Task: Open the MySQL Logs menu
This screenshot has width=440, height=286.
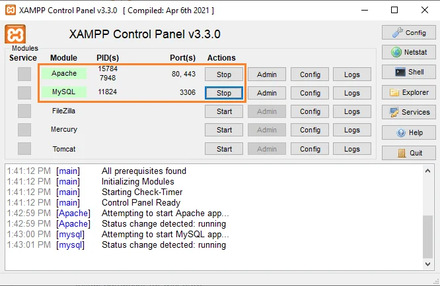Action: (x=352, y=93)
